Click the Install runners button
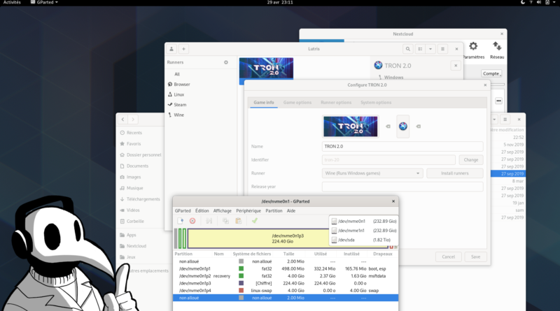The height and width of the screenshot is (311, 560). tap(454, 173)
